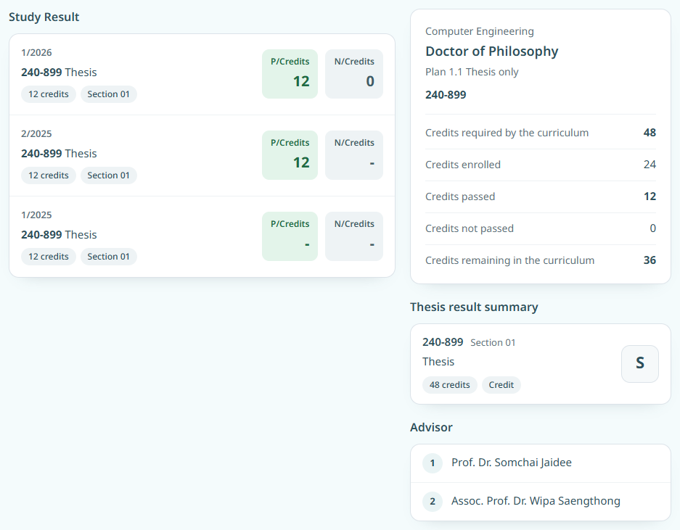Click the "Credits enrolled" label
This screenshot has height=530, width=680.
tap(463, 165)
